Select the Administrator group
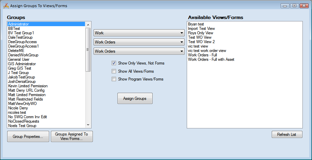 click(46, 24)
